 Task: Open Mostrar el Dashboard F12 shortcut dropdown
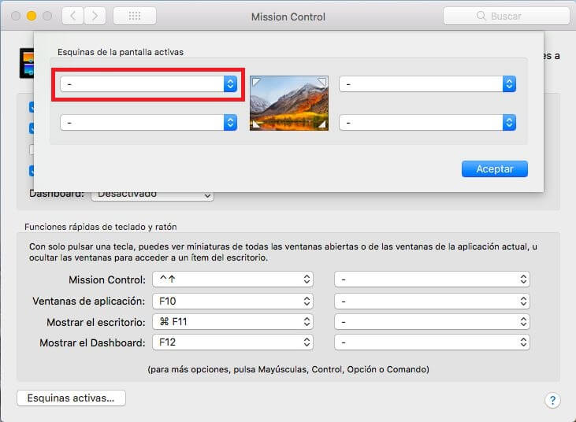(232, 342)
